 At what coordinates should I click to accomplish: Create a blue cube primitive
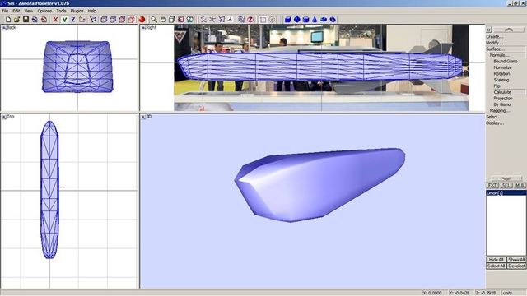pyautogui.click(x=287, y=20)
